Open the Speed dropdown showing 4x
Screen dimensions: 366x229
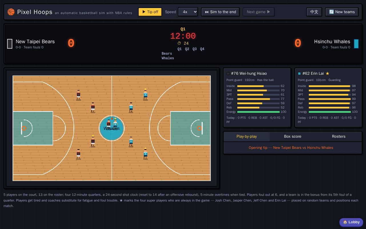[x=188, y=12]
